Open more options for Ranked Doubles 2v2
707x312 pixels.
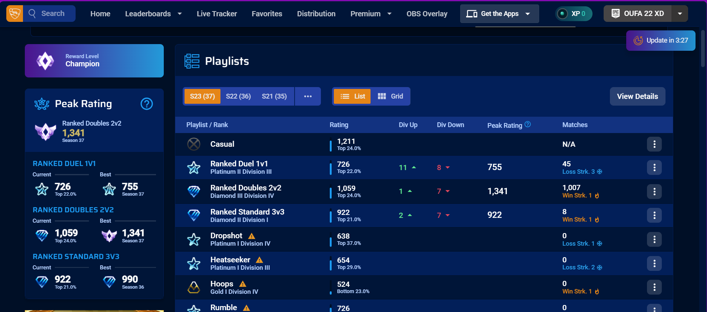click(x=654, y=192)
